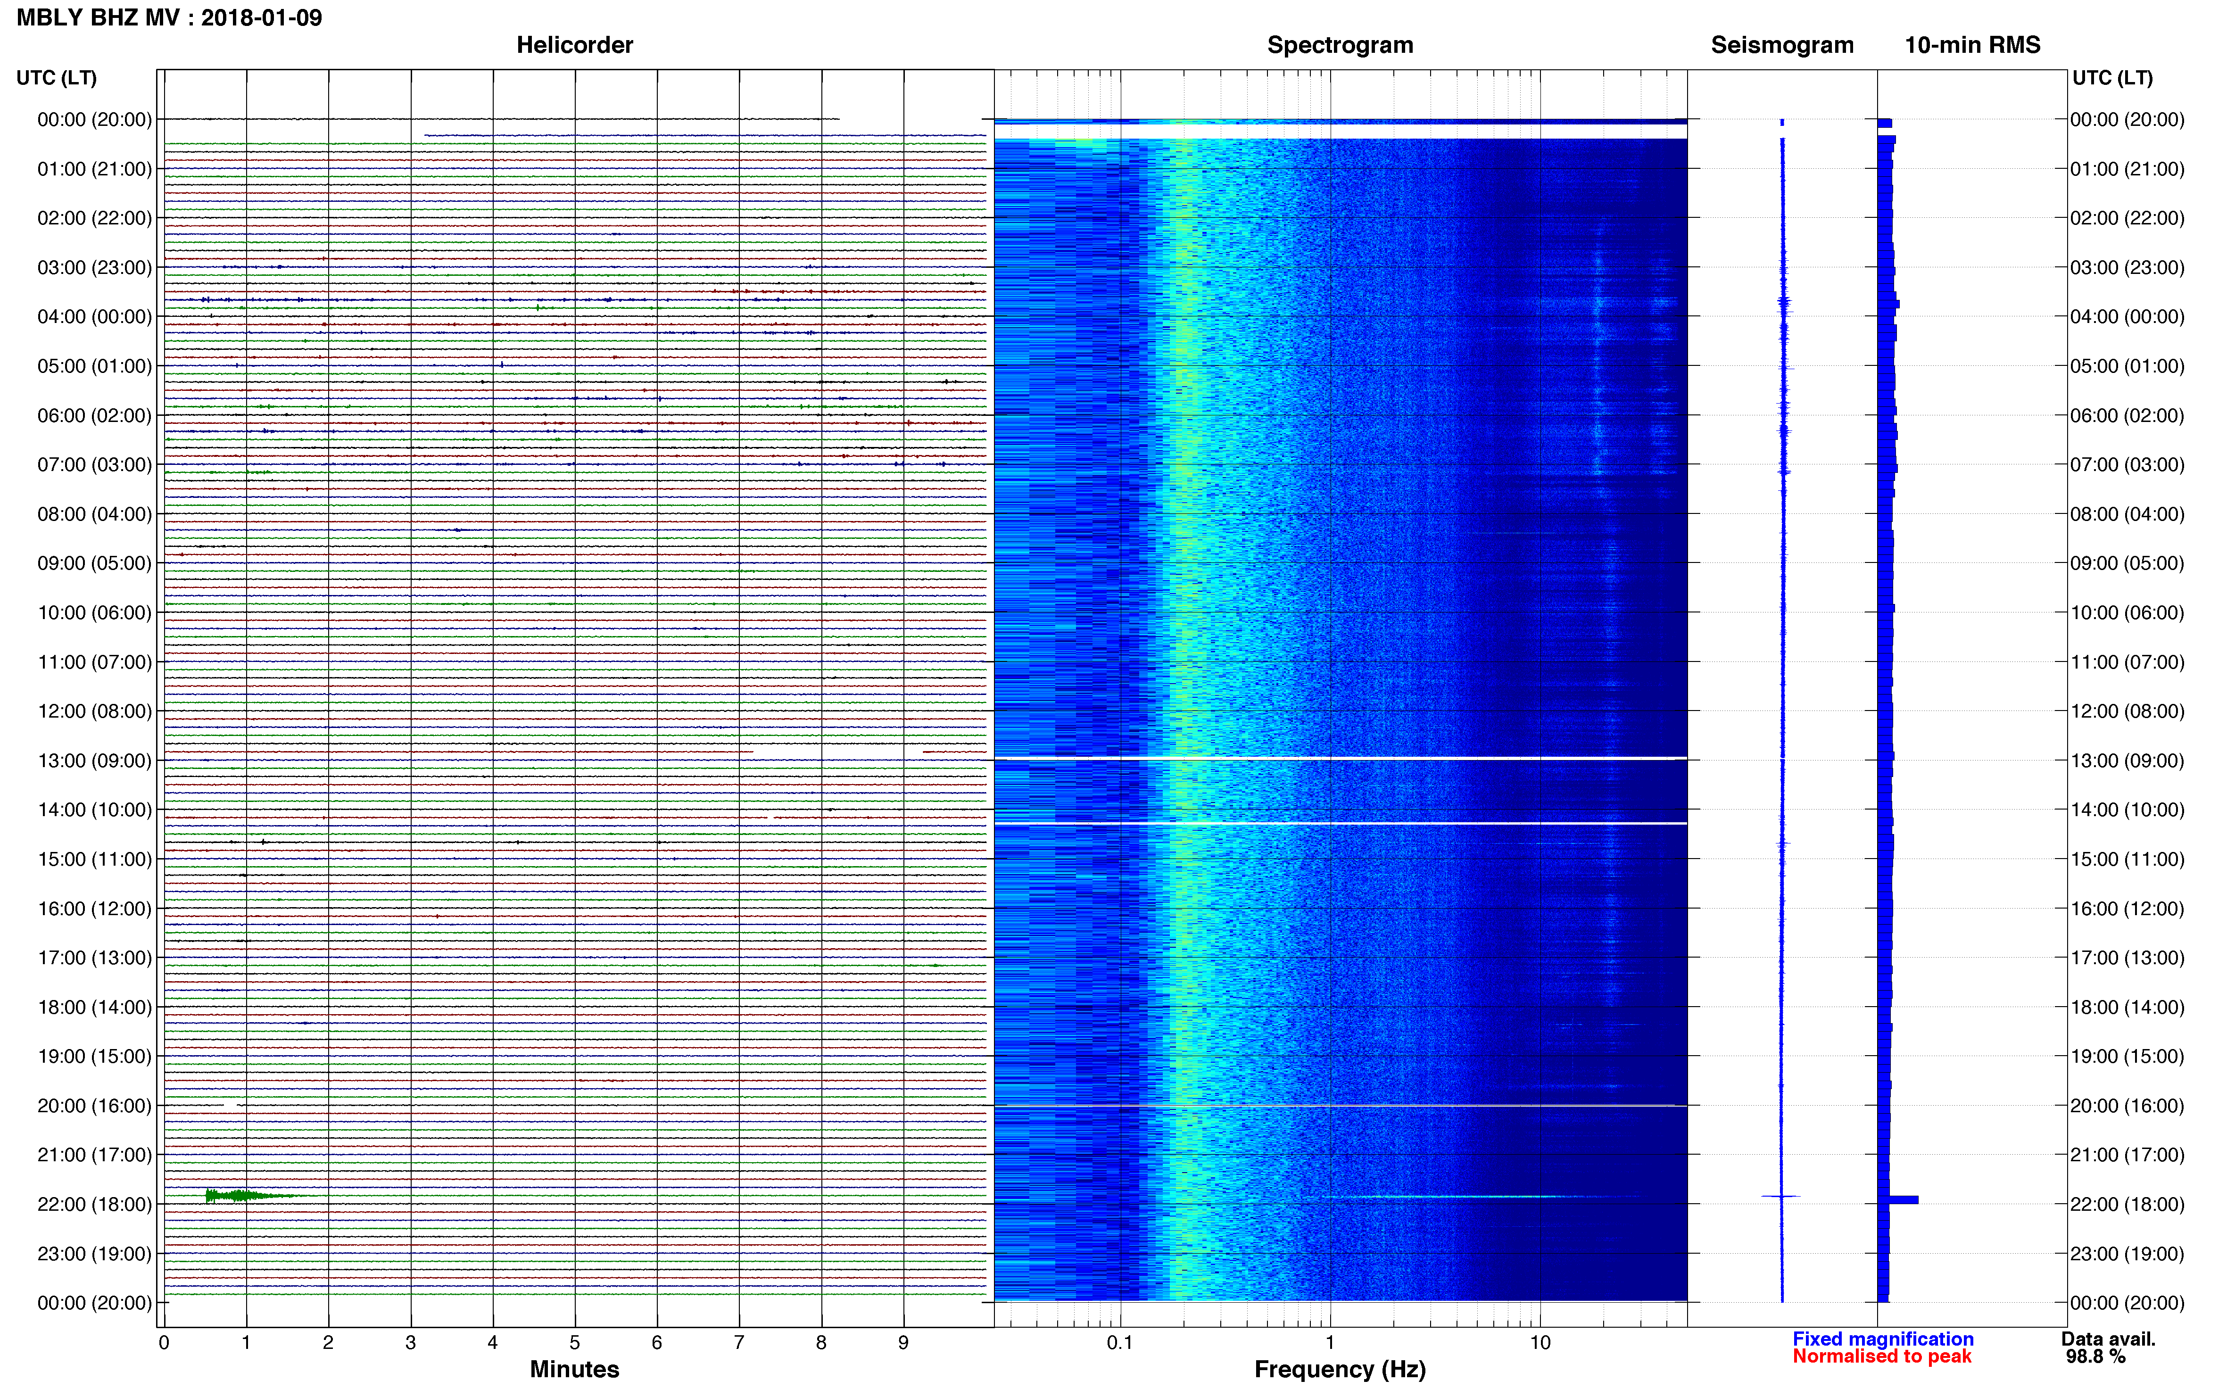Click the tall RMS bar near 22:00
Viewport: 2235px width, 1397px height.
(x=1898, y=1199)
